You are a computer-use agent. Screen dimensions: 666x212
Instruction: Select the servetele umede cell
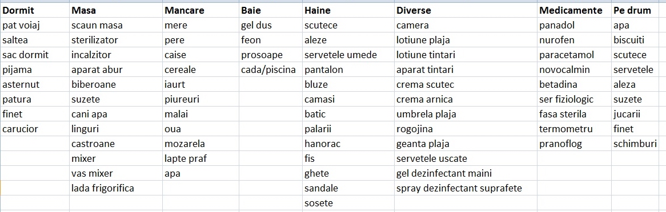coord(348,55)
